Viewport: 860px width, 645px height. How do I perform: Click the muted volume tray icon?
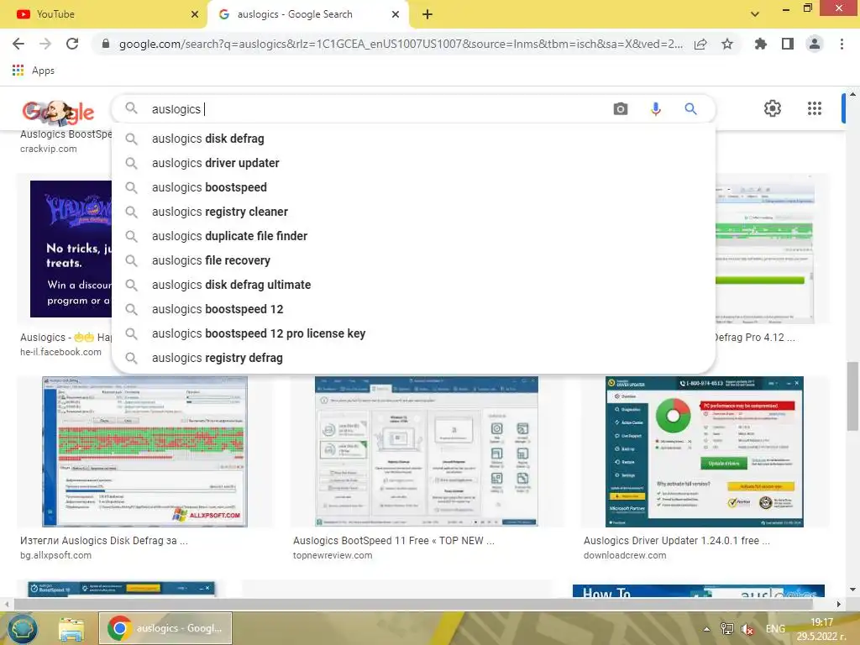pos(747,629)
